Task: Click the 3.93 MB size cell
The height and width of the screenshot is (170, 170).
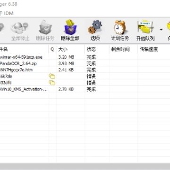Action: click(66, 63)
